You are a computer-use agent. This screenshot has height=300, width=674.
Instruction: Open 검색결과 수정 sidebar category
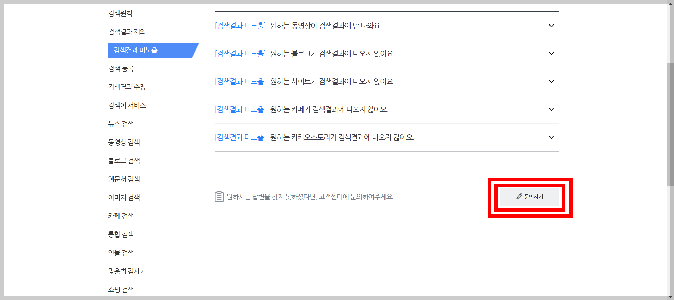pyautogui.click(x=127, y=87)
